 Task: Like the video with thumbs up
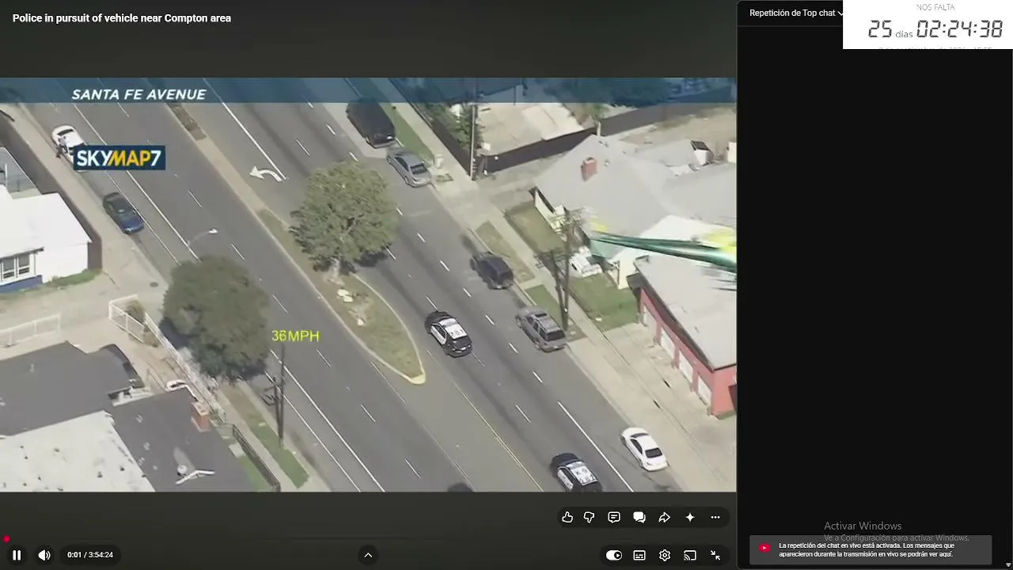(567, 517)
